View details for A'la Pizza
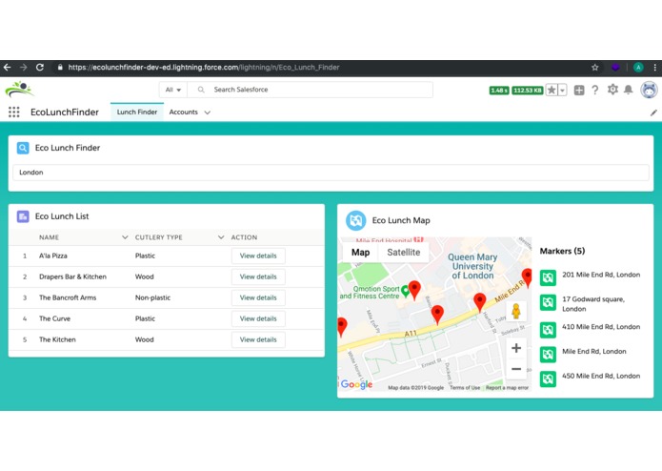 (x=258, y=256)
